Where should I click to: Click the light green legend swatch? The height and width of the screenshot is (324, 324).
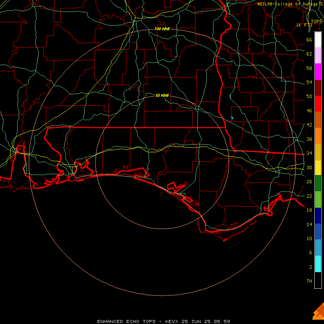pyautogui.click(x=318, y=199)
